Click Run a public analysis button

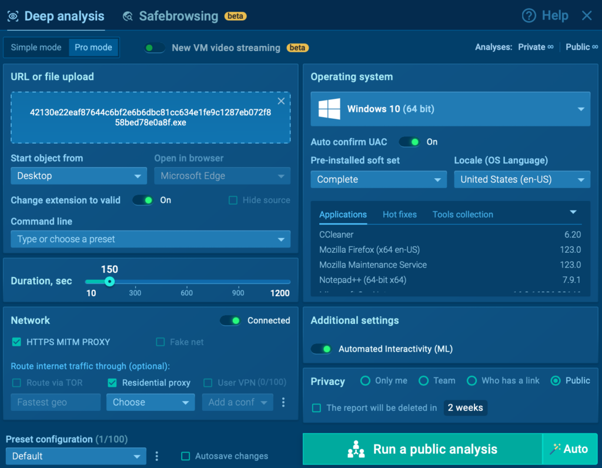422,449
